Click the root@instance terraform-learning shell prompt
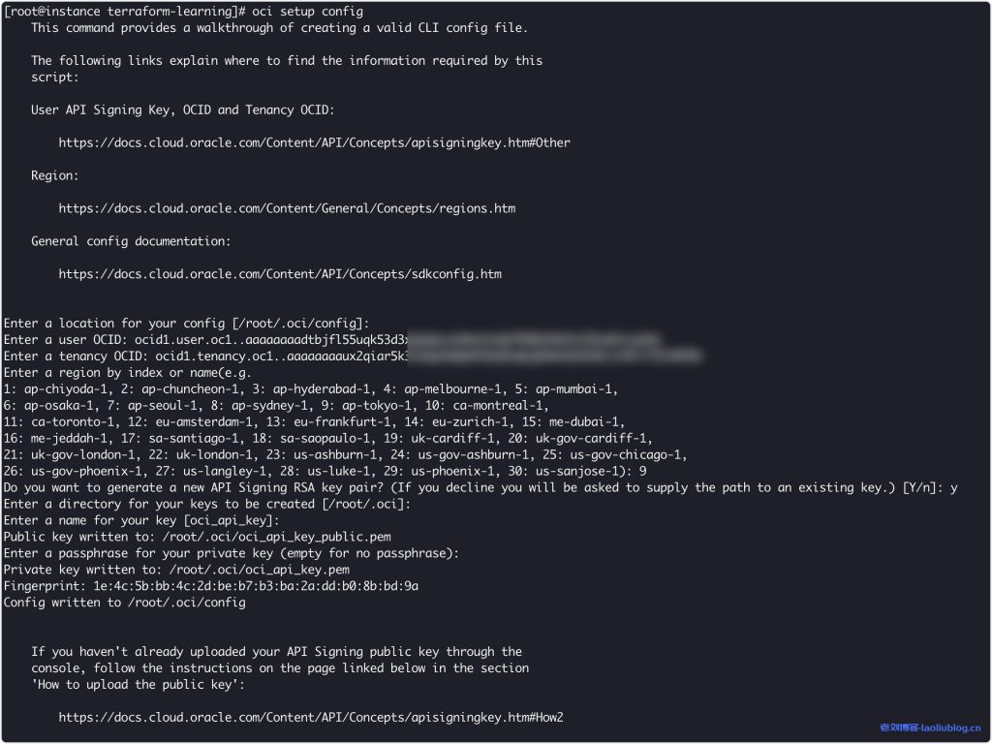 [123, 12]
